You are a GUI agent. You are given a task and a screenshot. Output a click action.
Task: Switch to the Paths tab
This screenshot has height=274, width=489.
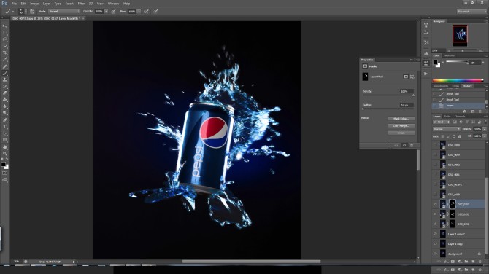coord(447,117)
